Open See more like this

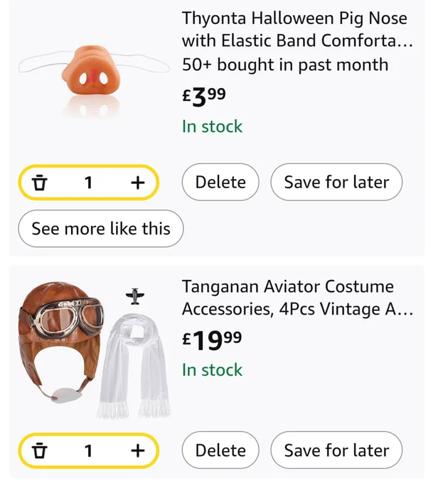[x=101, y=229]
